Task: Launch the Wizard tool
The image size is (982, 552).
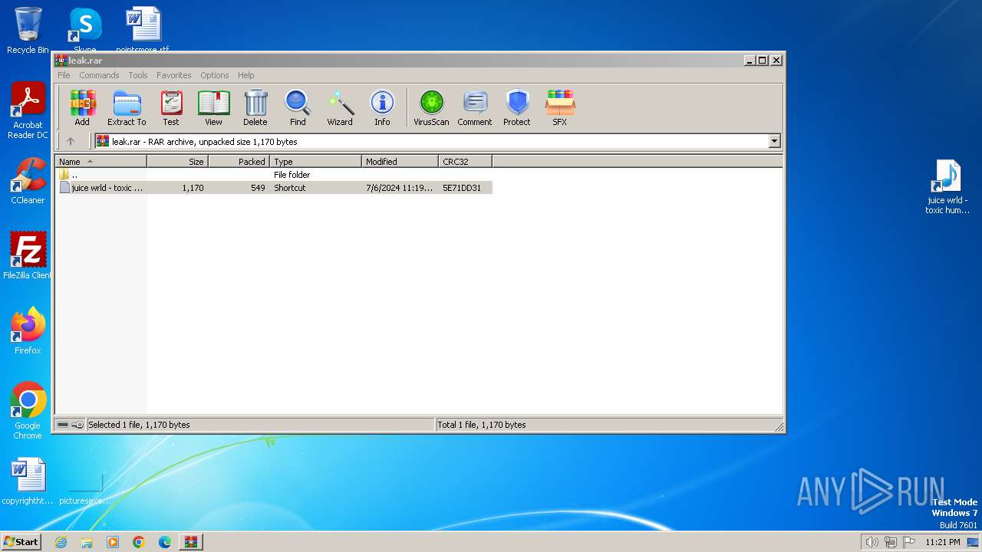Action: pyautogui.click(x=340, y=107)
